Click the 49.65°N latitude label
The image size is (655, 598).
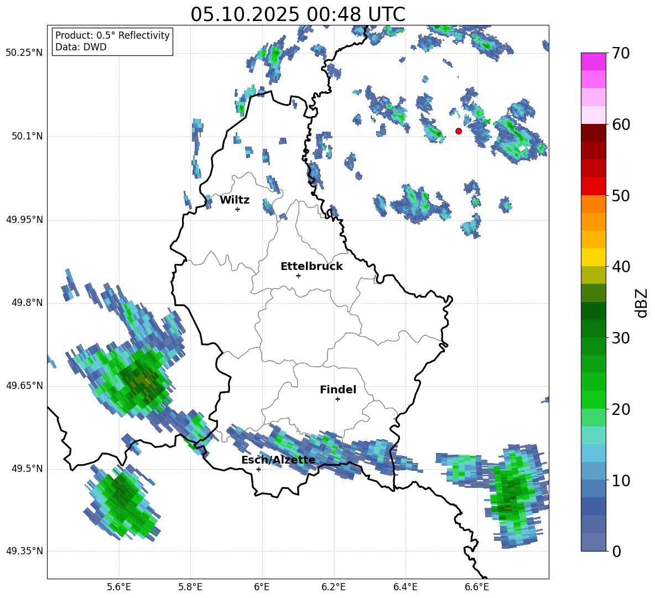click(24, 386)
